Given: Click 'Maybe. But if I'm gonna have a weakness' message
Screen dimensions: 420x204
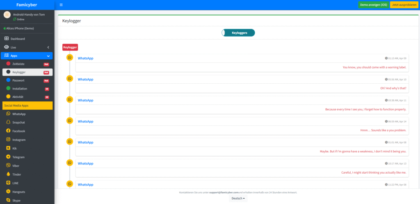Looking at the screenshot, I should tap(363, 151).
